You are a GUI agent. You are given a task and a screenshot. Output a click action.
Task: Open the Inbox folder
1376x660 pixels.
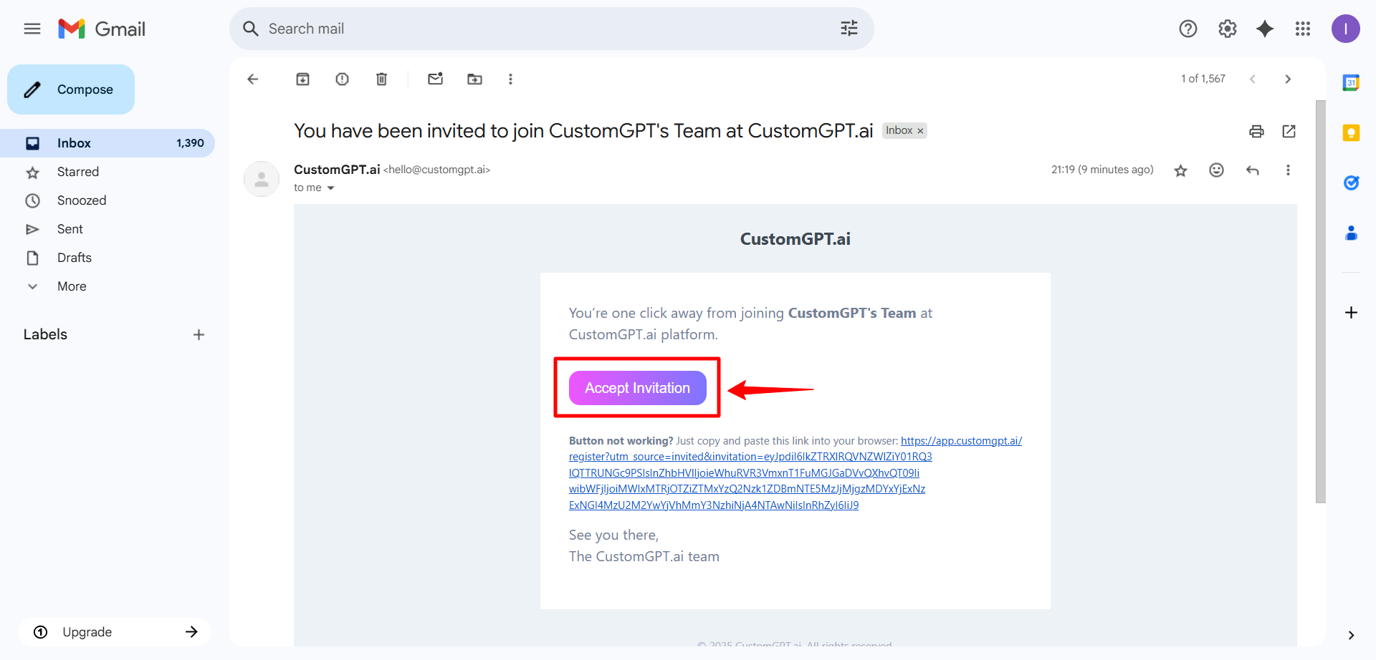[107, 143]
